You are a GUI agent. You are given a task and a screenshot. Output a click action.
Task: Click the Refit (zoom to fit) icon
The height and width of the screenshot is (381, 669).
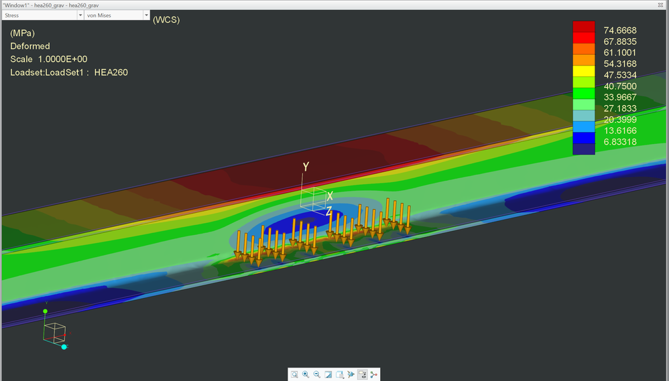pyautogui.click(x=294, y=374)
